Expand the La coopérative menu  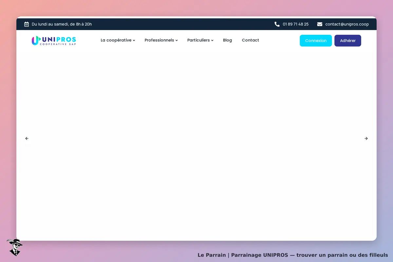pyautogui.click(x=118, y=40)
